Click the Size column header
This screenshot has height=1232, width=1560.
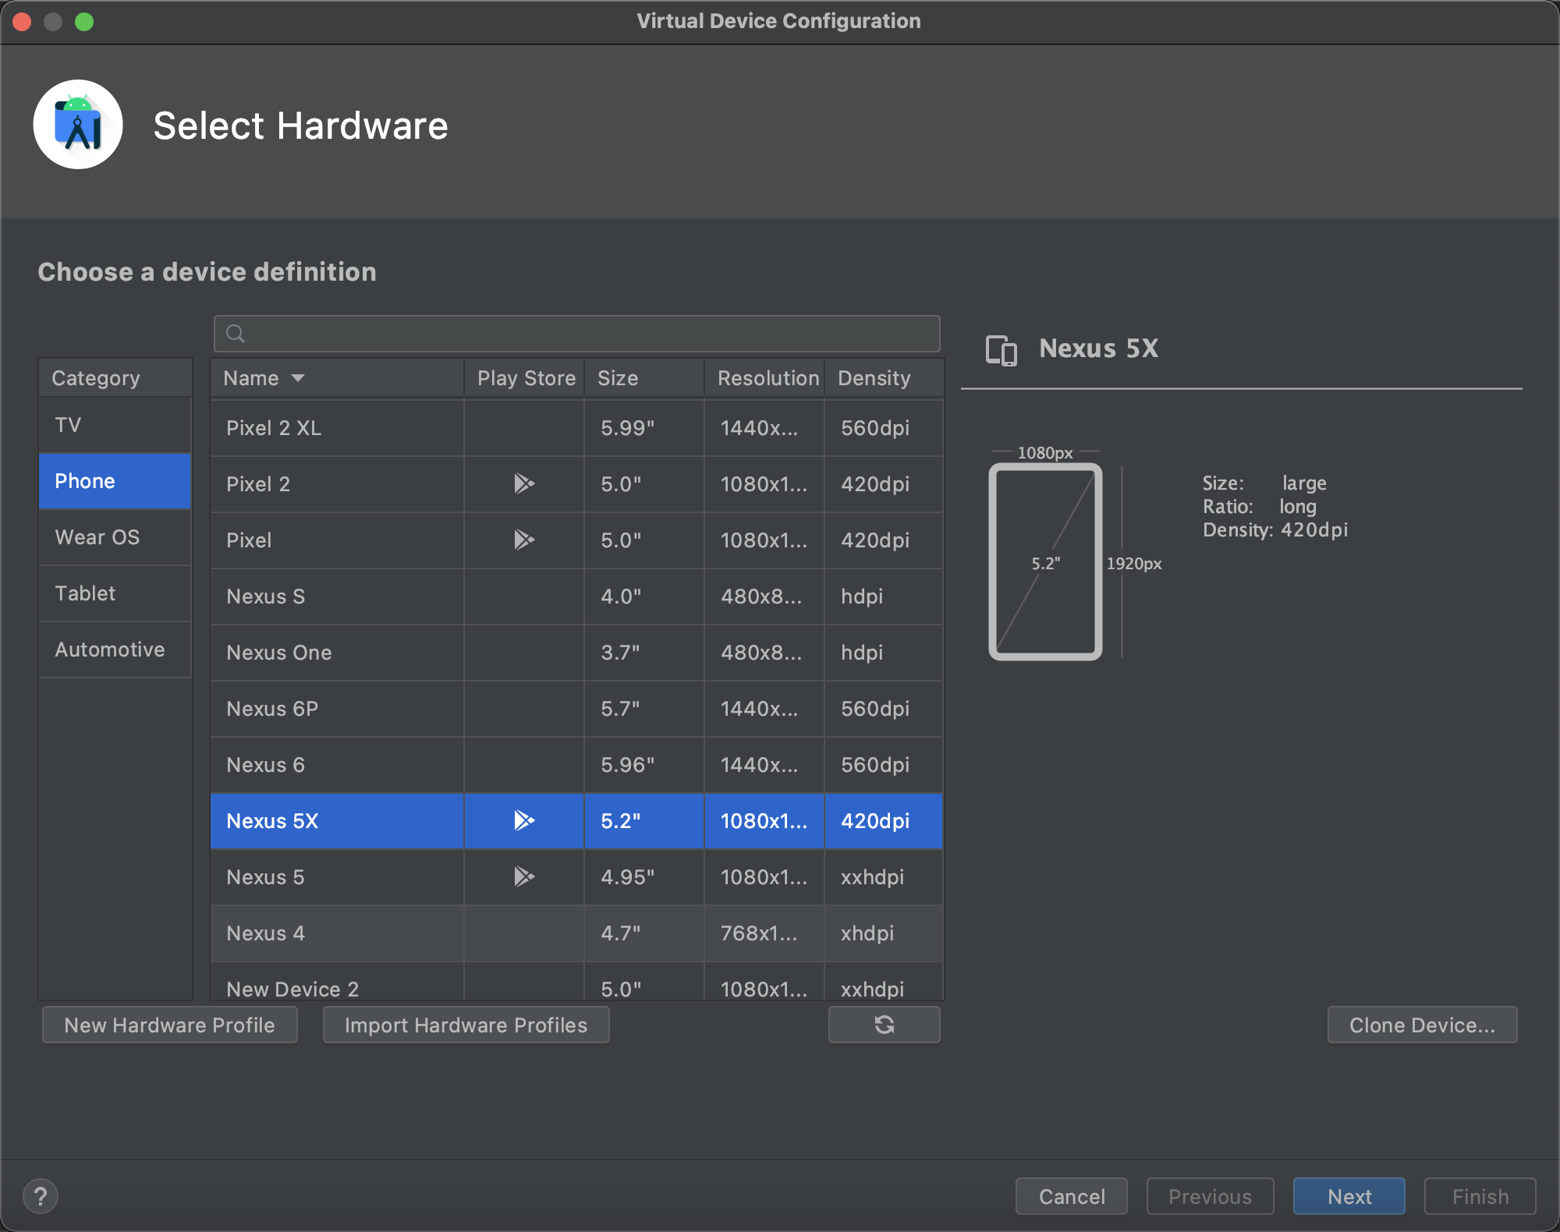pos(645,378)
